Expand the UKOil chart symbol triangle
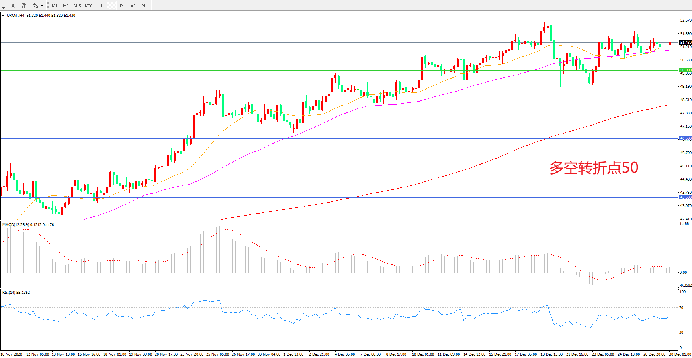 [4, 16]
